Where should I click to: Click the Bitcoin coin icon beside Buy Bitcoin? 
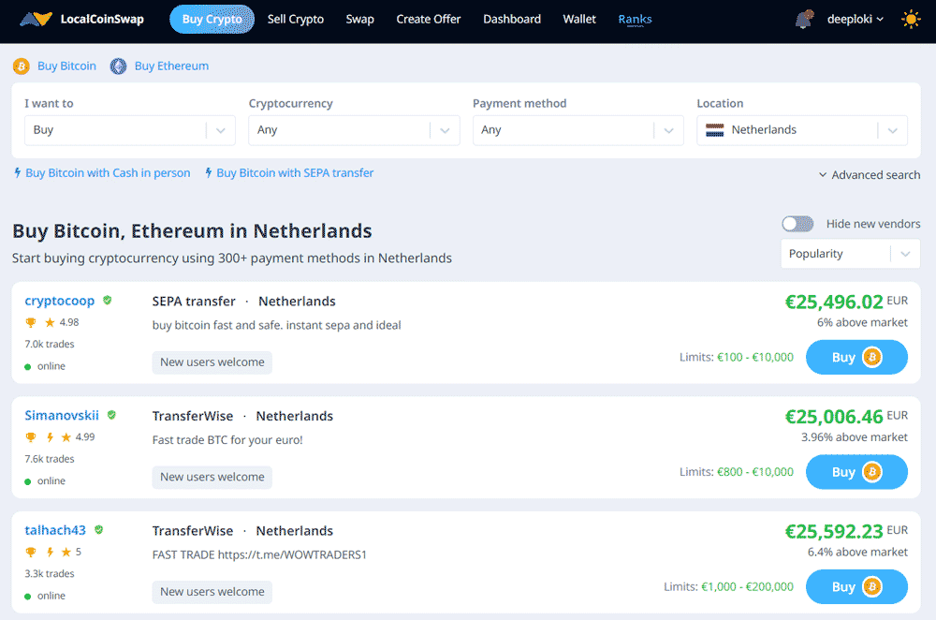(22, 66)
